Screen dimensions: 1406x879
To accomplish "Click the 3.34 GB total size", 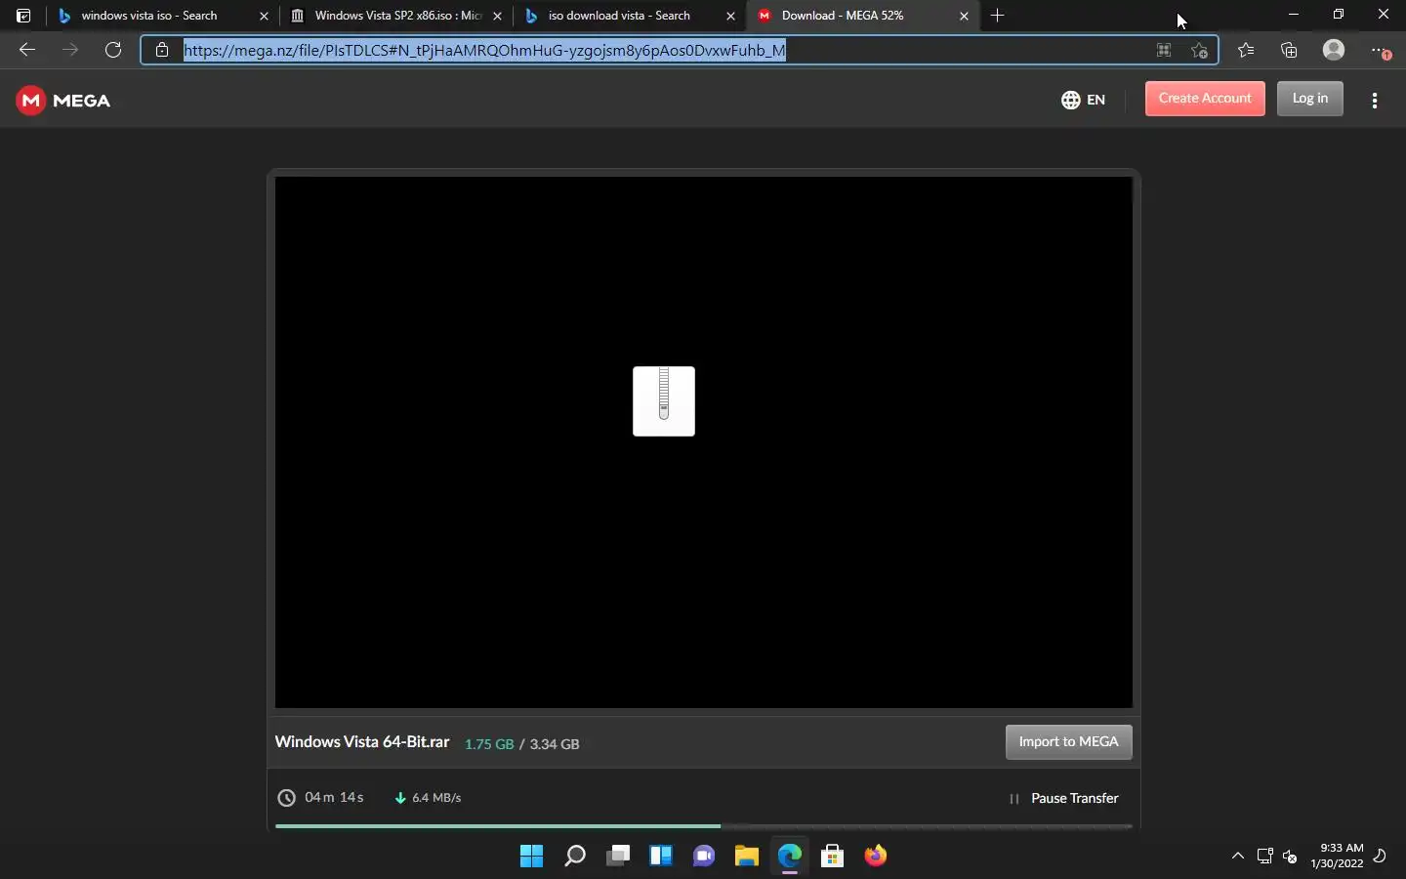I will pos(555,744).
